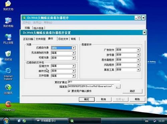Screen dimensions: 167x124
Task: Toggle 要求用户确认操作 checkbox
Action: click(69, 91)
